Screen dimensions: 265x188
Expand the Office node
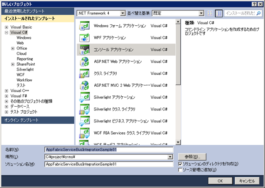pos(13,49)
